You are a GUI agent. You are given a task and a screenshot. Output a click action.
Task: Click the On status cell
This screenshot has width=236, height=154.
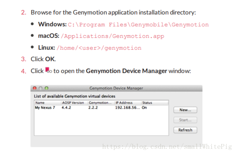pyautogui.click(x=144, y=108)
